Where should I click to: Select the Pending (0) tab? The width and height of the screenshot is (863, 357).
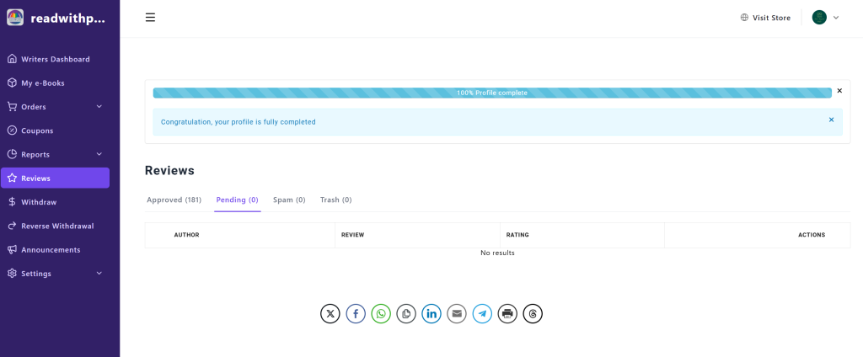[237, 200]
